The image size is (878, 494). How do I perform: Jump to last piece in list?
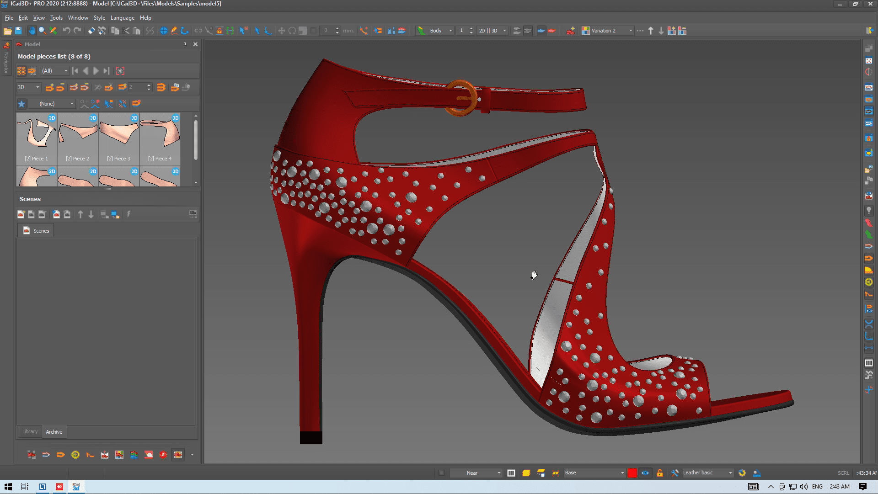click(x=106, y=71)
